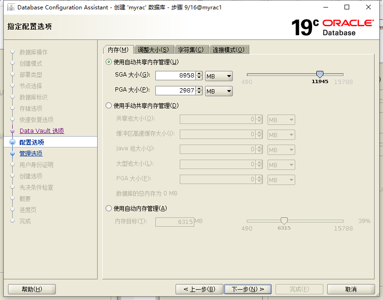Click the 共享池大小 input field
This screenshot has width=383, height=300.
pos(218,119)
